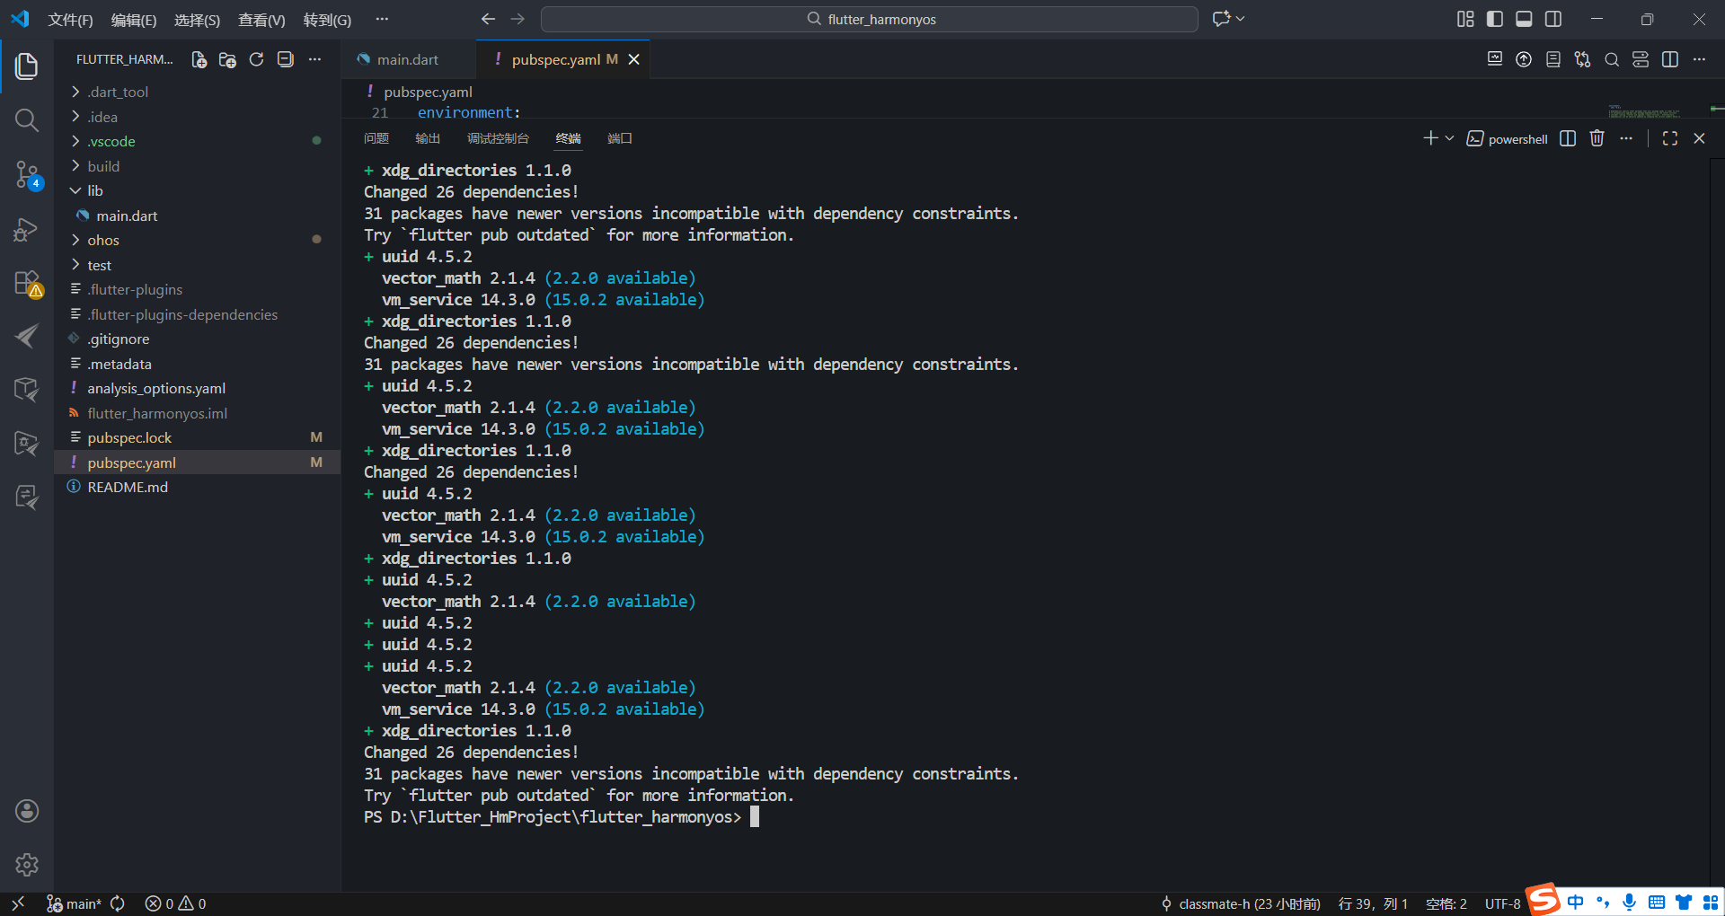1725x916 pixels.
Task: Show errors and warnings count
Action: (175, 903)
